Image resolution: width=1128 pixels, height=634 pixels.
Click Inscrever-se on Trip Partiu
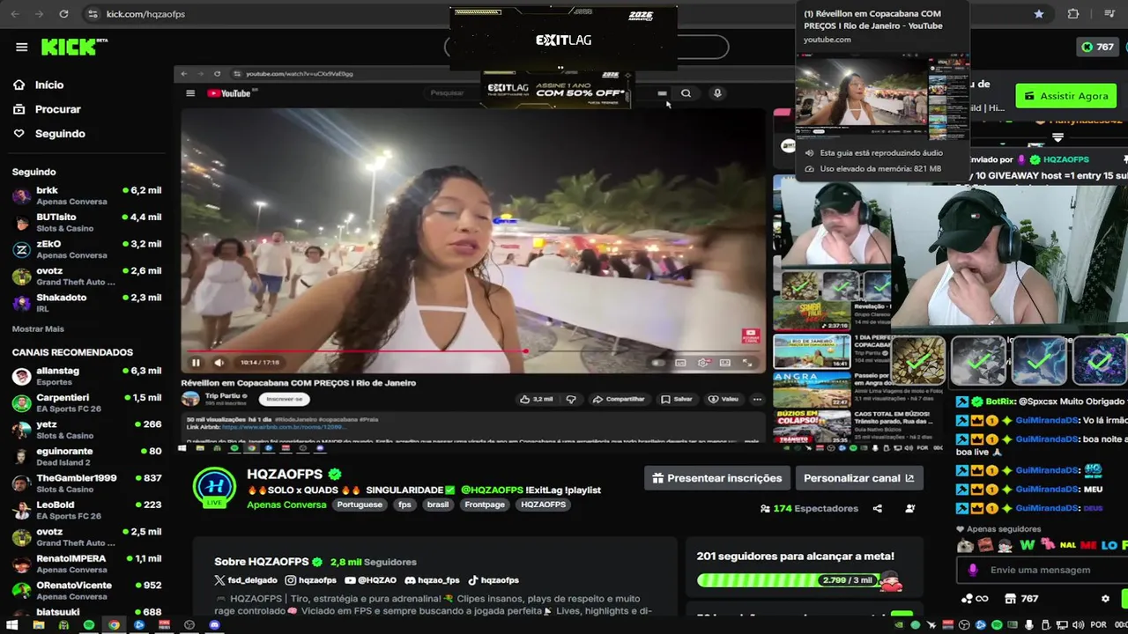[285, 399]
